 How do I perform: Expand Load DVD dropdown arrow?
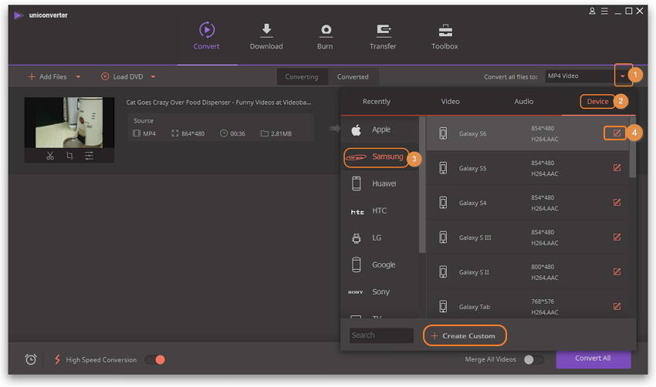153,77
